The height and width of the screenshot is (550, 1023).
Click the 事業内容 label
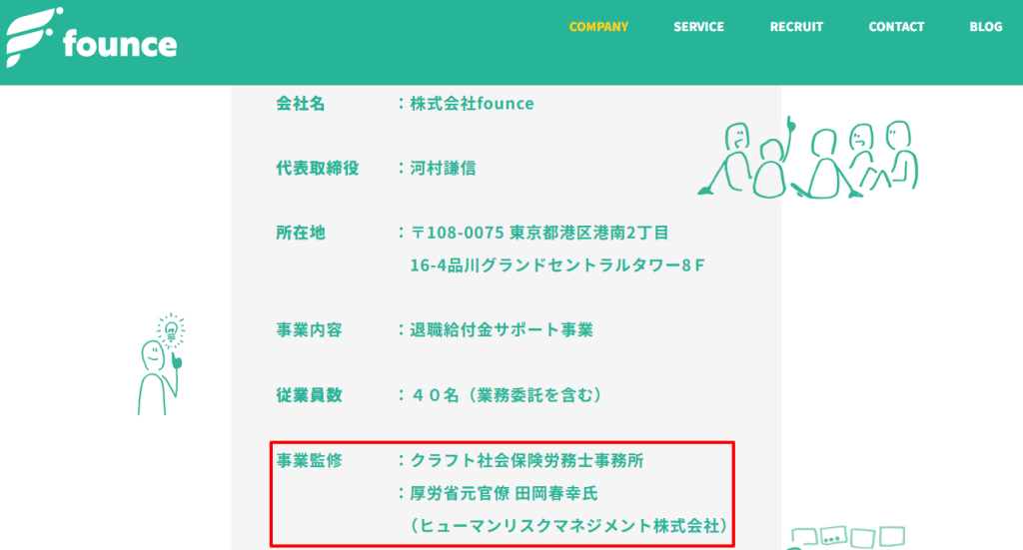point(309,329)
